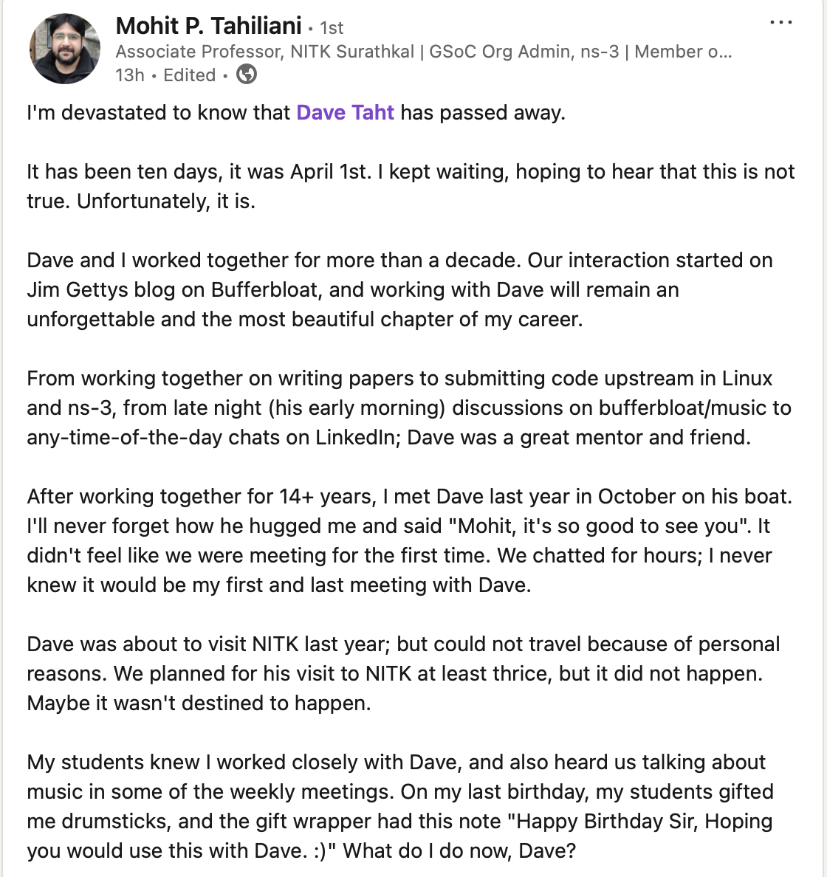Click the 1st connection degree badge
Screen dimensions: 827x877
pos(332,27)
